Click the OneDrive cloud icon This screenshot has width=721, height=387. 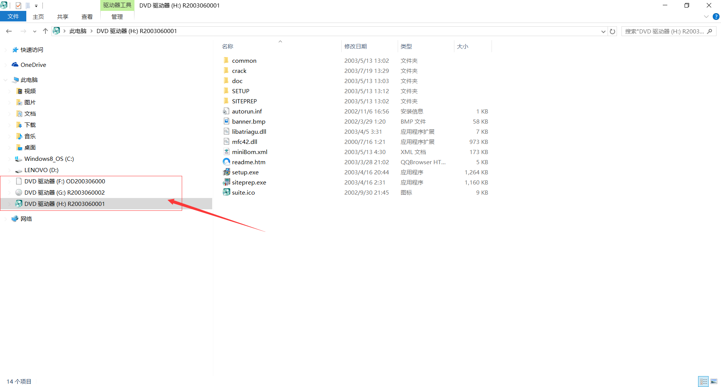(x=15, y=65)
